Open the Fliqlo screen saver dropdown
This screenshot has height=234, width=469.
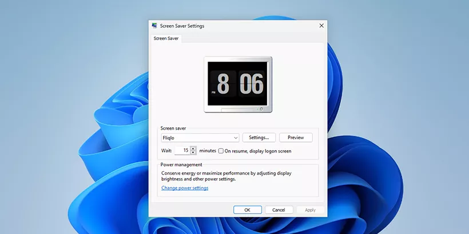coord(200,138)
